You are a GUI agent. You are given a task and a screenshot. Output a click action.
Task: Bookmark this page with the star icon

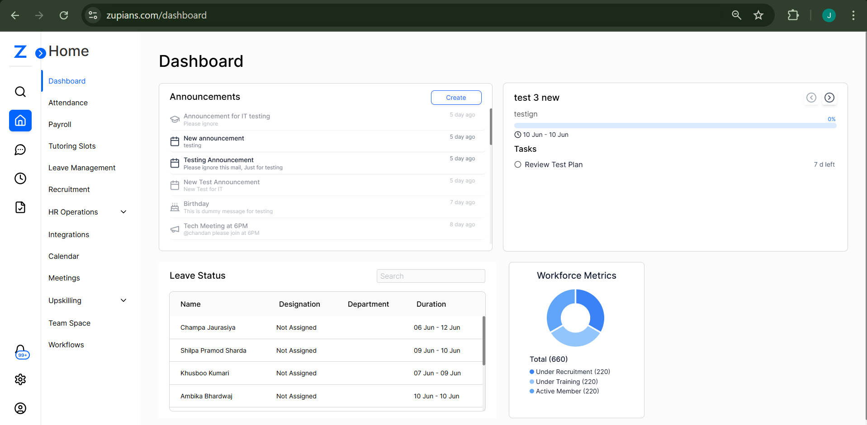[758, 15]
